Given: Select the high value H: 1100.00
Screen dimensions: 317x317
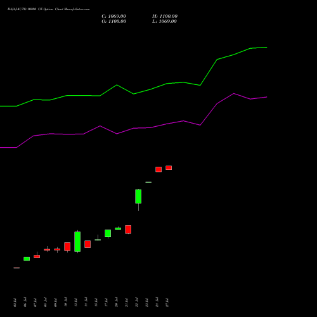Looking at the screenshot, I should 165,16.
